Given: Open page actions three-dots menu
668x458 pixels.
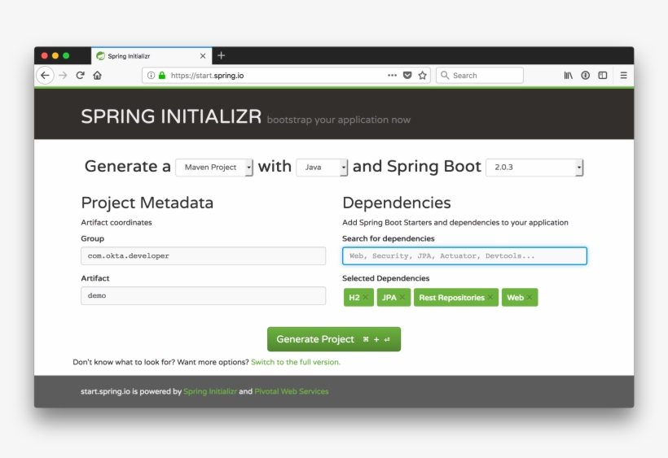Looking at the screenshot, I should (x=392, y=76).
